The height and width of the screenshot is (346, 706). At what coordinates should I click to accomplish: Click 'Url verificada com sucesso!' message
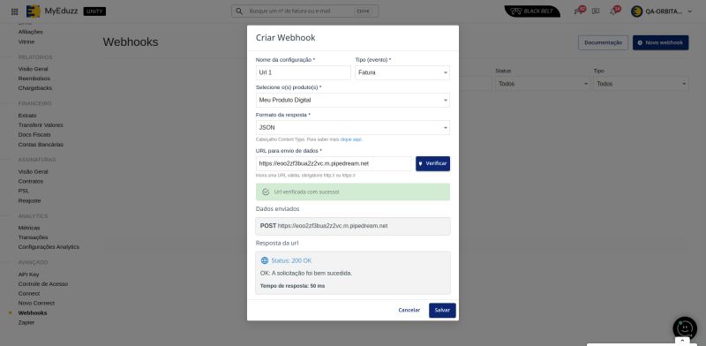coord(306,192)
